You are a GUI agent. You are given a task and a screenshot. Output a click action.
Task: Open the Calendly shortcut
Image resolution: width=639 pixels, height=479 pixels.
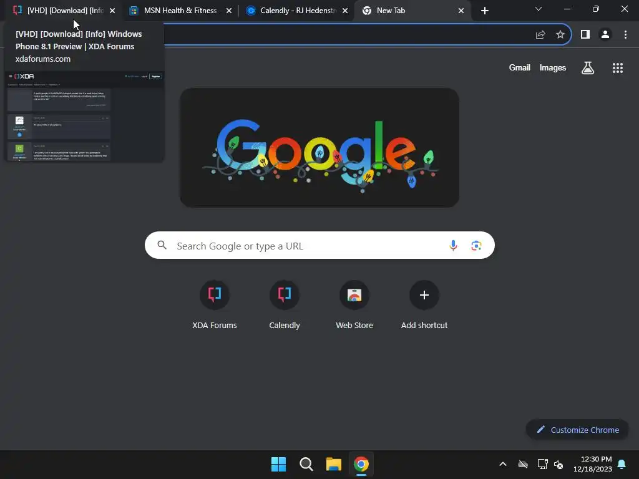[x=285, y=304]
